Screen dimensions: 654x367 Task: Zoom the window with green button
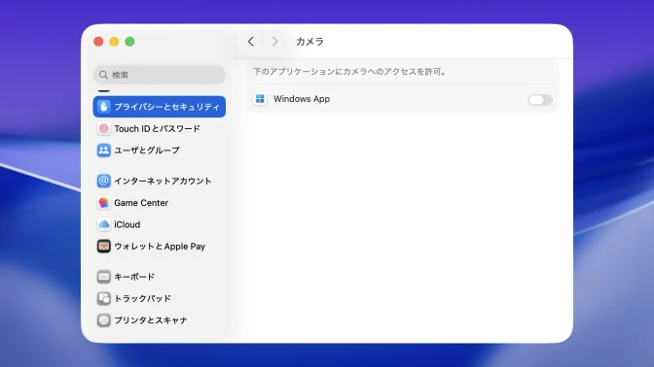(129, 42)
